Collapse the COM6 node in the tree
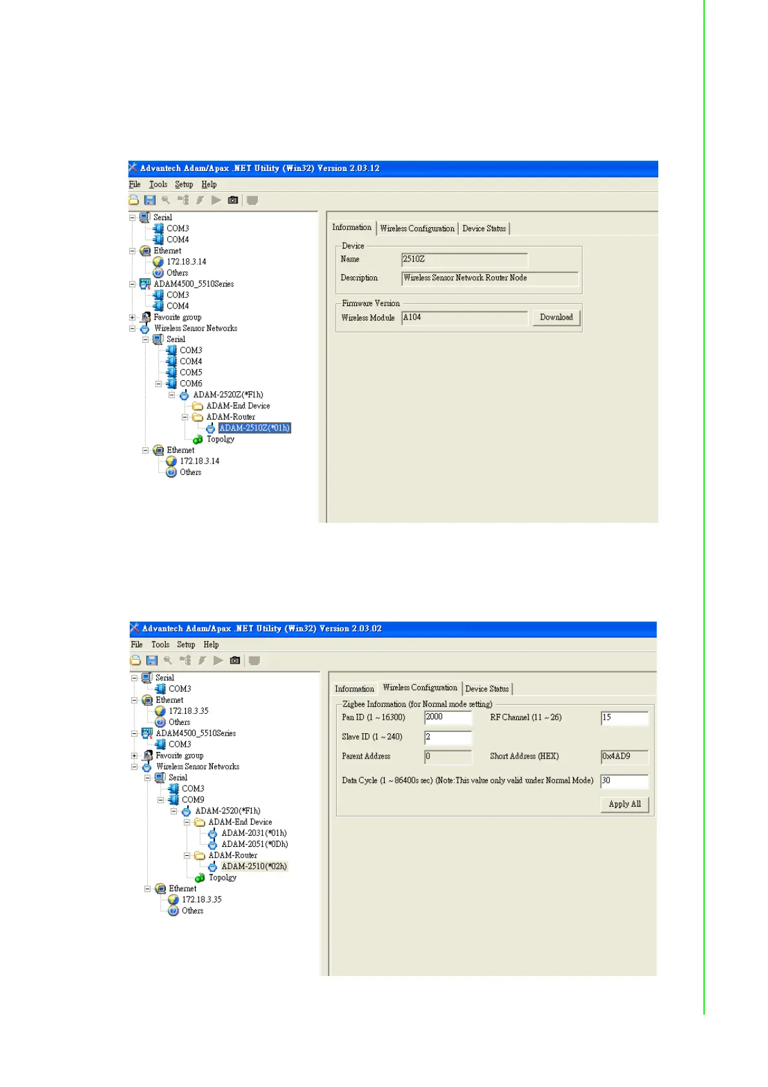 point(158,384)
